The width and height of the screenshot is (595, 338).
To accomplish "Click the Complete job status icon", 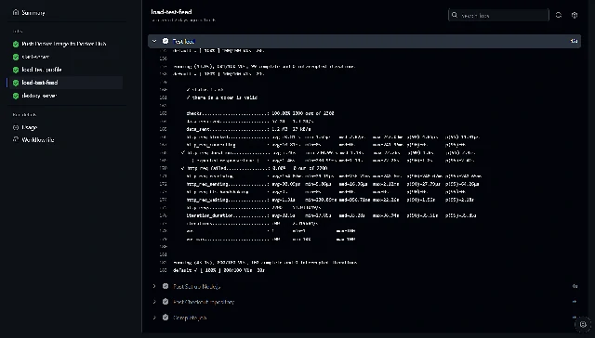I will (x=165, y=318).
